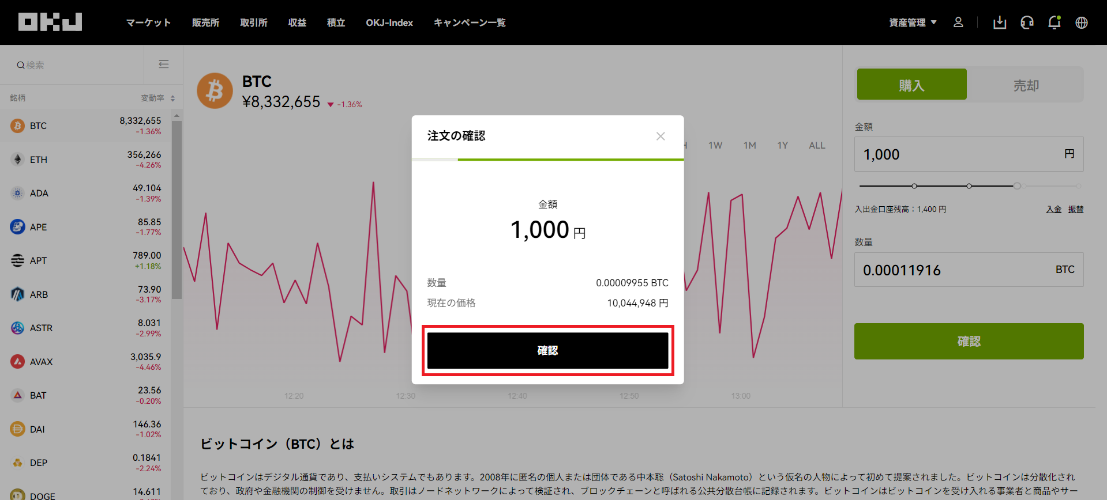The width and height of the screenshot is (1107, 500).
Task: Open the 収益 menu
Action: [x=297, y=22]
